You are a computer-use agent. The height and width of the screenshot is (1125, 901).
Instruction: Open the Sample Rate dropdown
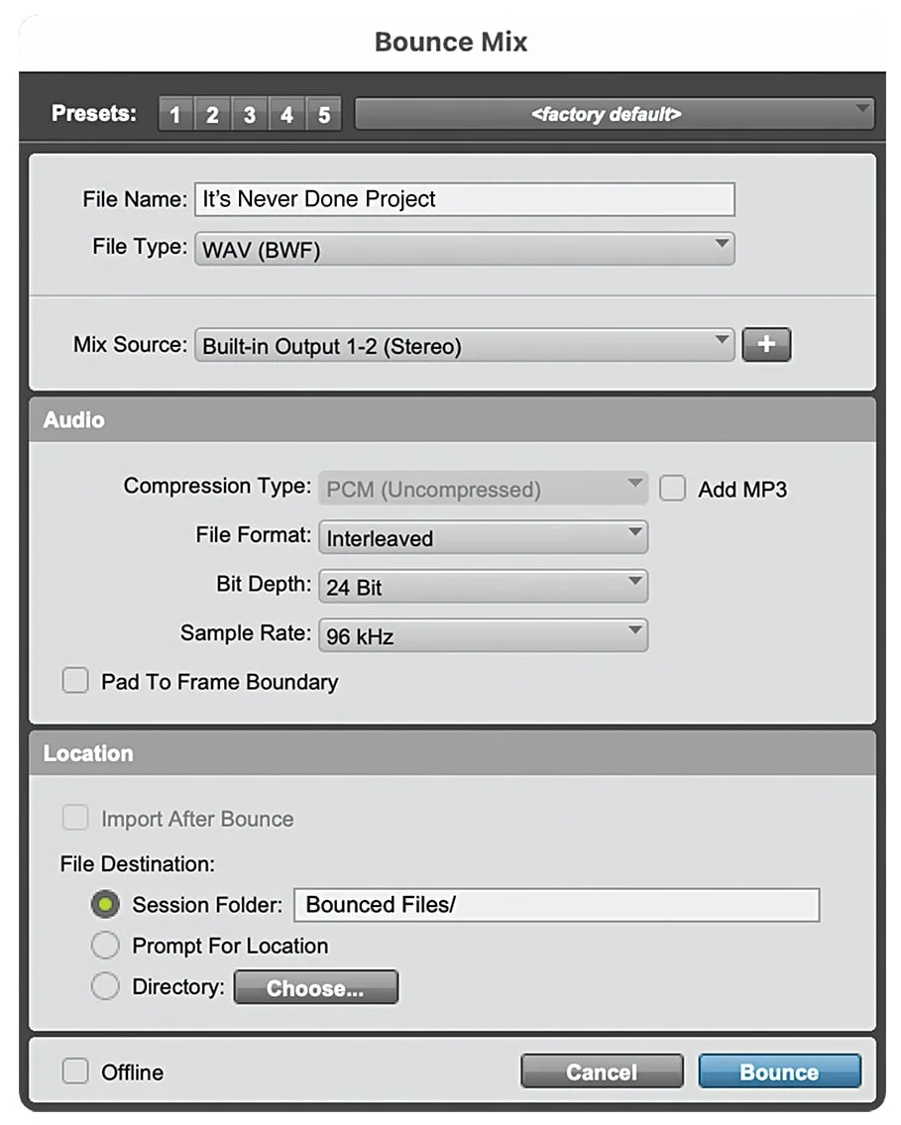coord(482,635)
